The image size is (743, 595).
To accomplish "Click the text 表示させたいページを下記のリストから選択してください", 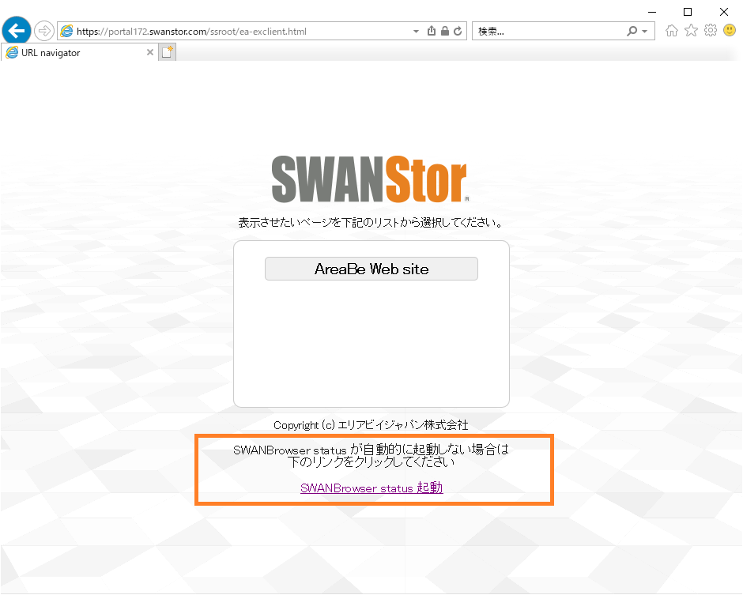I will point(370,222).
